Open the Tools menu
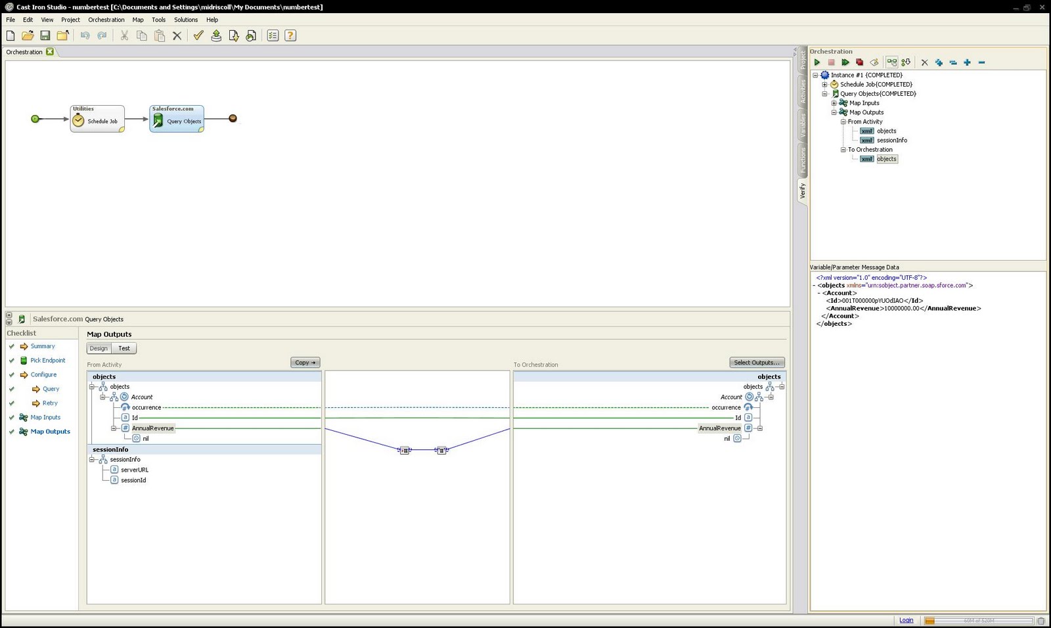The image size is (1051, 628). pos(159,20)
